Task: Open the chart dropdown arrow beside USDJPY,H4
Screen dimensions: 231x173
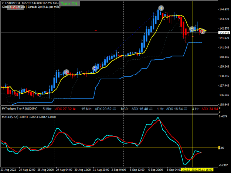Action: [x=3, y=3]
